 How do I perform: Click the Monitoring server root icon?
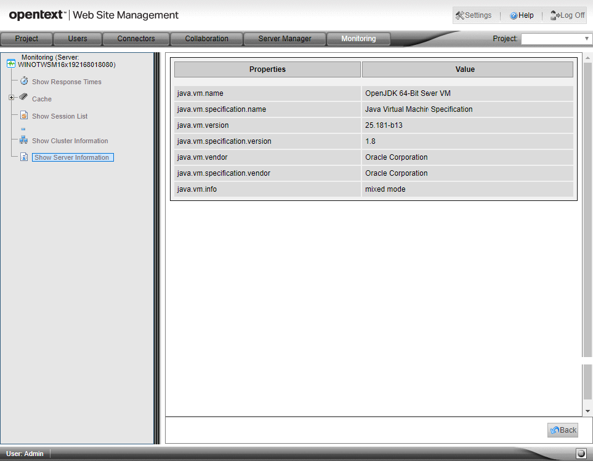tap(11, 64)
